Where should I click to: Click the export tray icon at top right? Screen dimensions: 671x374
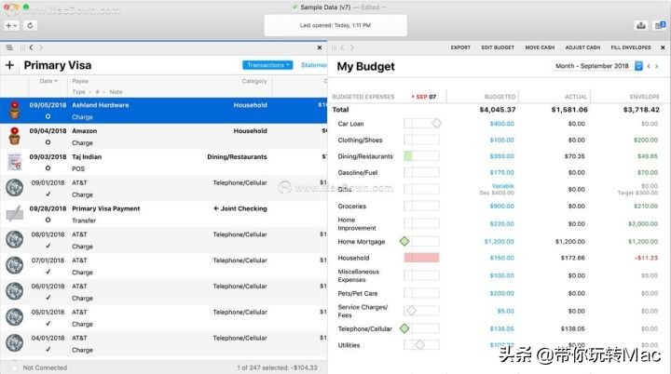[640, 26]
